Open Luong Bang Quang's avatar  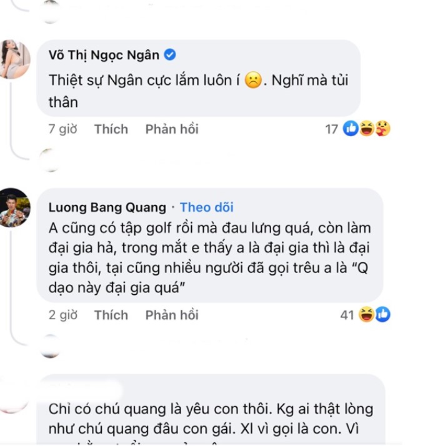tap(15, 207)
